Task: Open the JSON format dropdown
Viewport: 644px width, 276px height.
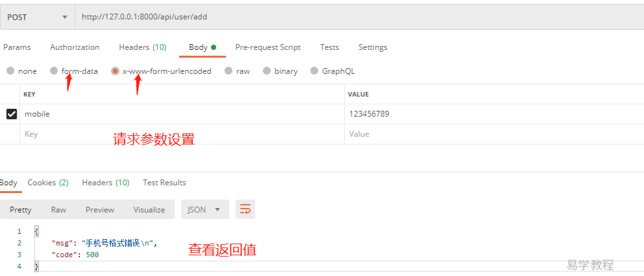Action: tap(205, 209)
